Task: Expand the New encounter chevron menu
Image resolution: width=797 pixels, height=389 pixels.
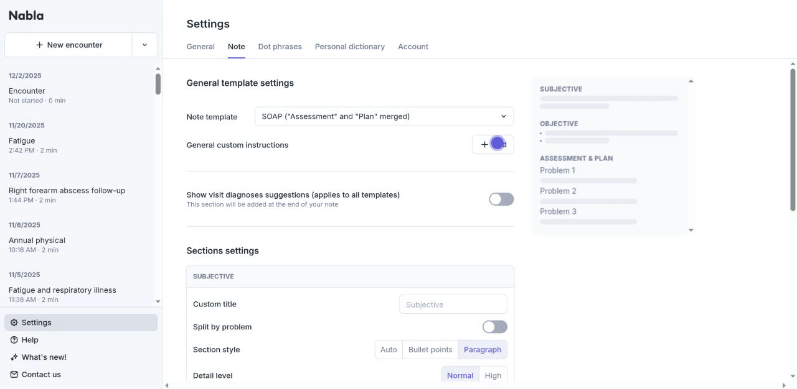Action: [x=145, y=45]
